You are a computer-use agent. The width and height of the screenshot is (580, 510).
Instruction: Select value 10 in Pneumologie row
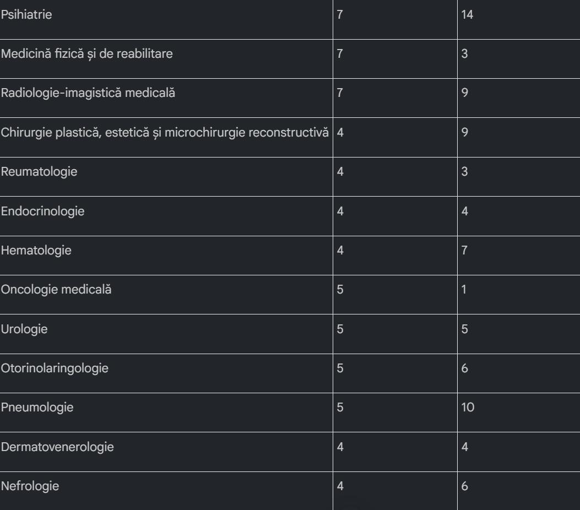(x=468, y=408)
